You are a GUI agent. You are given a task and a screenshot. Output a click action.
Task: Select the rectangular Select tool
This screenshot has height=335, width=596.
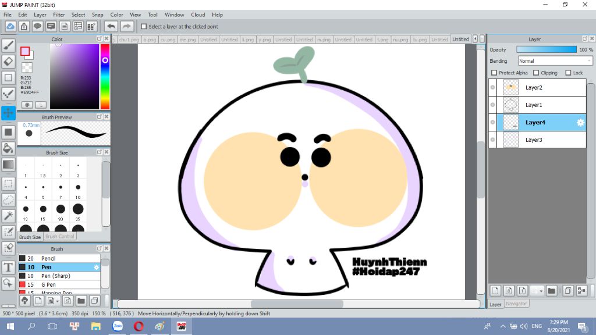(8, 184)
